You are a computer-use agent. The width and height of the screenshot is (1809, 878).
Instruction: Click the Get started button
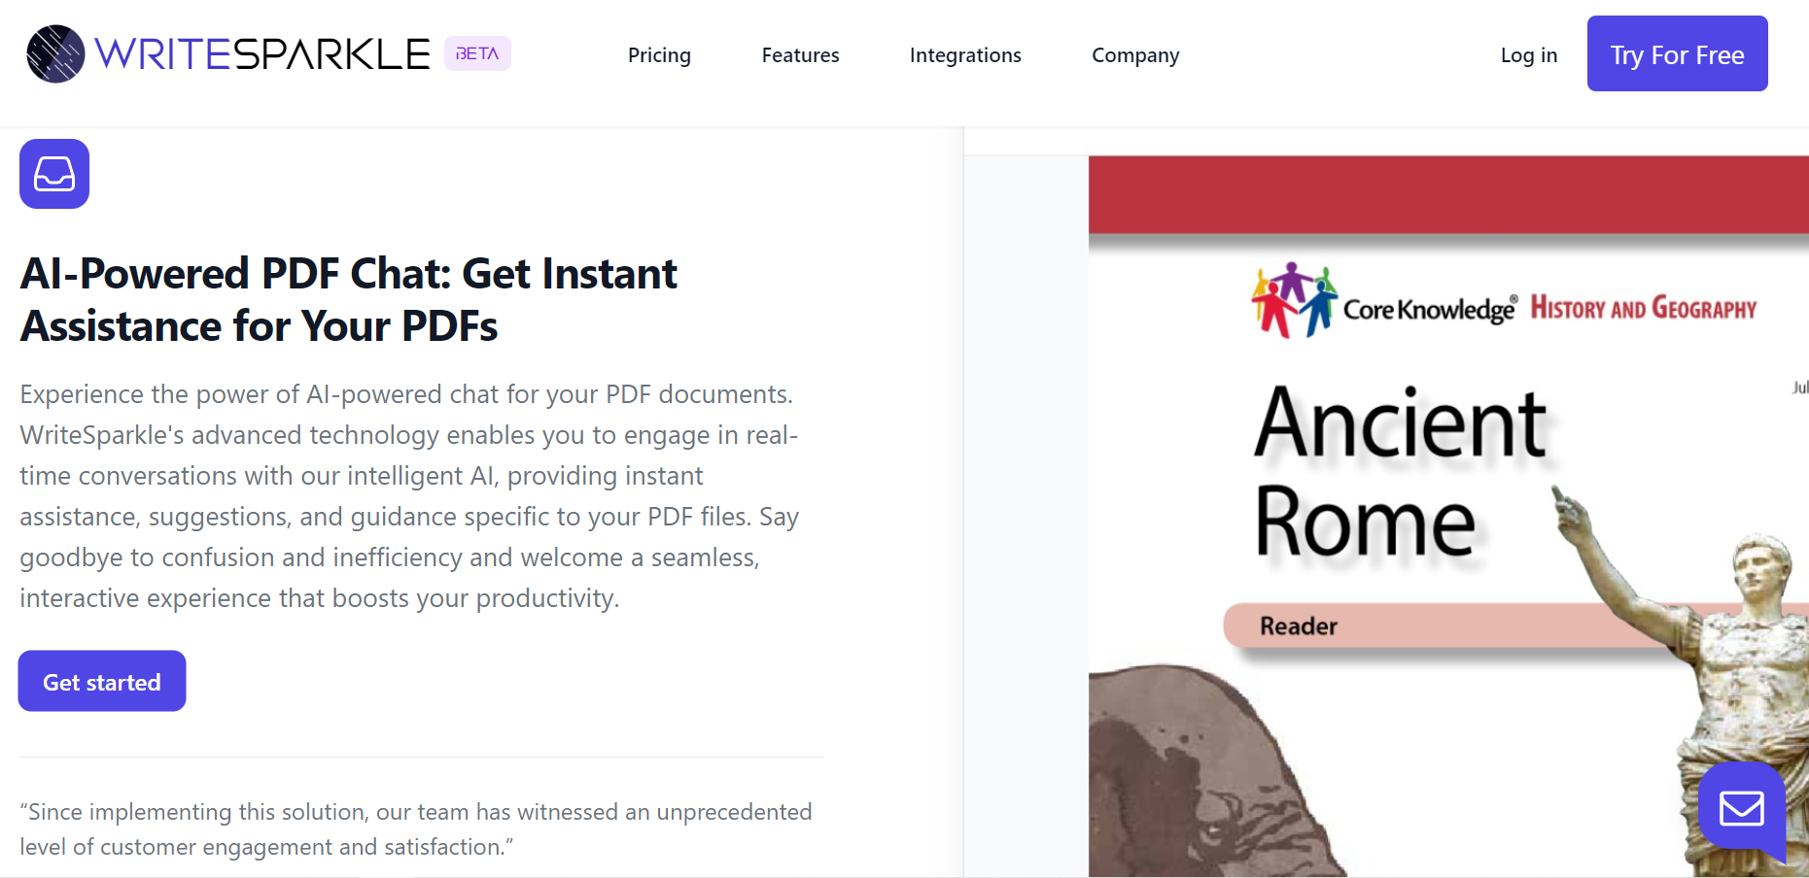(102, 681)
